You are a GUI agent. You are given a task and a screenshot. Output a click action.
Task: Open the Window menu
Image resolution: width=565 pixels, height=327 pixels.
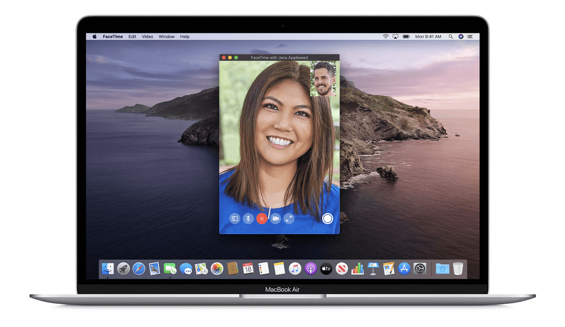[x=167, y=36]
